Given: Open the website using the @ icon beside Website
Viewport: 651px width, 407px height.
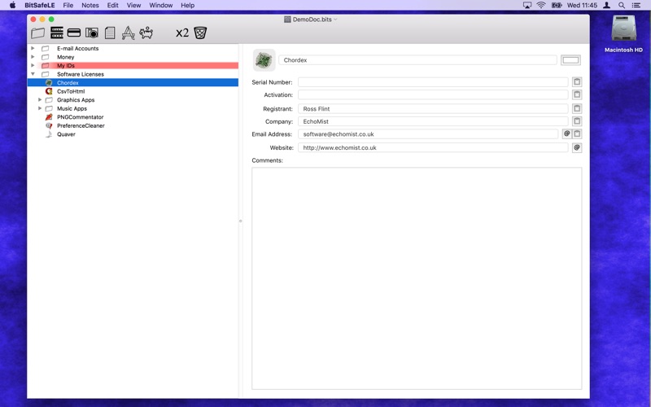Looking at the screenshot, I should point(577,147).
